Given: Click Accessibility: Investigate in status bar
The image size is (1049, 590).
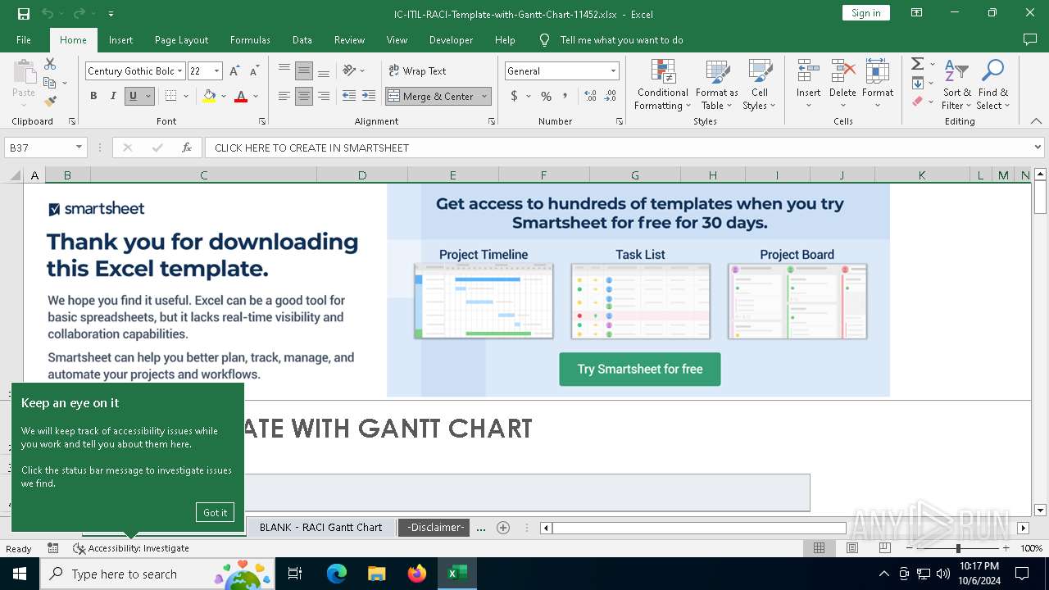Looking at the screenshot, I should point(131,548).
